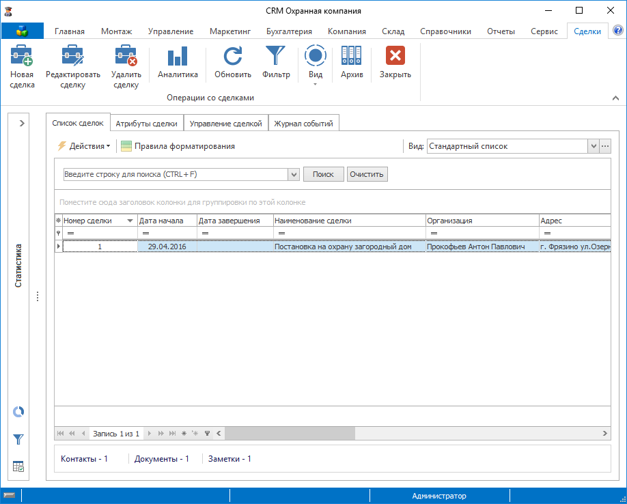Select the Список сделок tab
This screenshot has width=627, height=504.
pyautogui.click(x=78, y=123)
